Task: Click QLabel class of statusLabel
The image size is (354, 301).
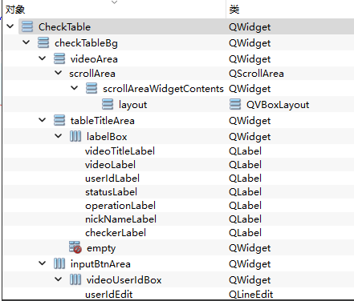Action: (x=245, y=192)
